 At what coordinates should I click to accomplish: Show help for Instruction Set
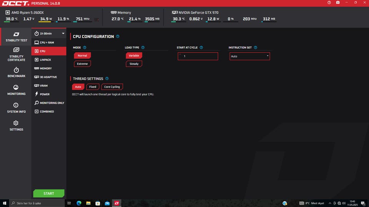point(255,48)
